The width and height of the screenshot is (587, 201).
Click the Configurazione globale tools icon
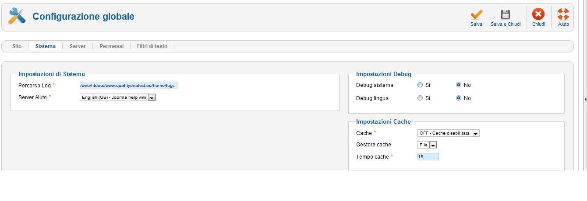click(x=17, y=17)
